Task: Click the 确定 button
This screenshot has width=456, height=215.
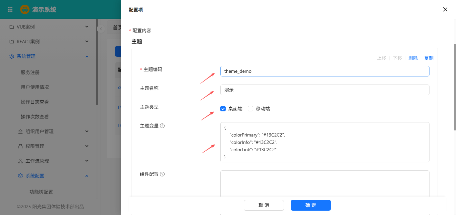Action: (310, 205)
